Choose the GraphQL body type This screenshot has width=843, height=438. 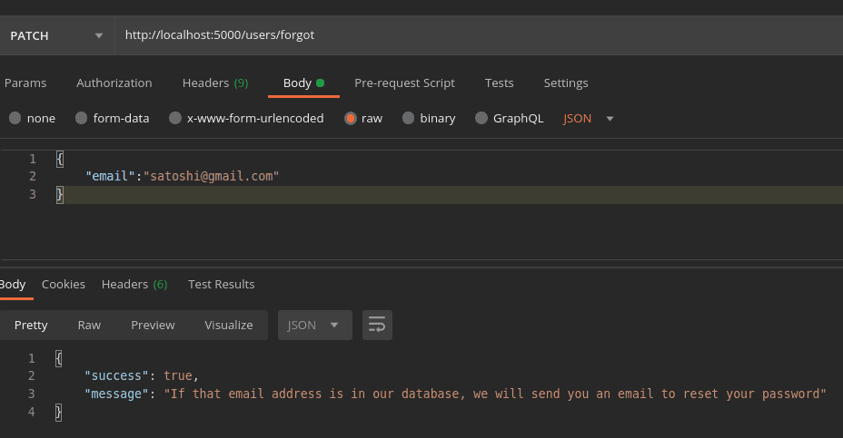point(481,118)
